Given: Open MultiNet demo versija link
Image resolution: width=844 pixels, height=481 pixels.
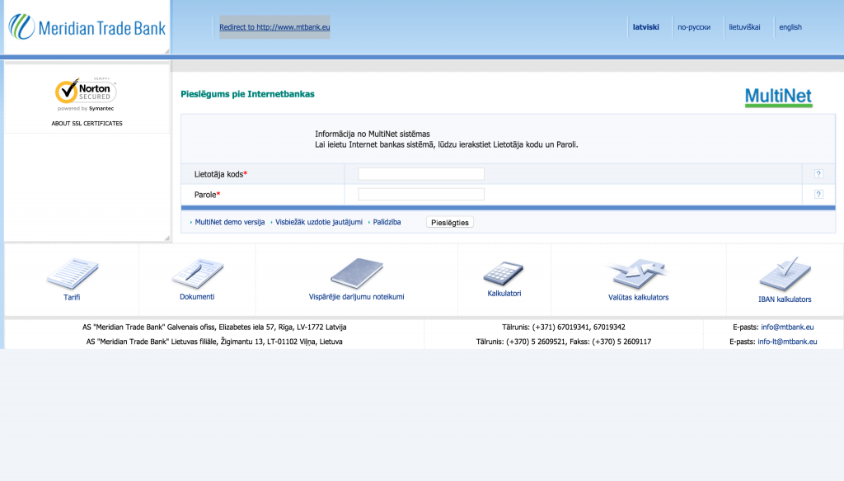Looking at the screenshot, I should pyautogui.click(x=230, y=222).
